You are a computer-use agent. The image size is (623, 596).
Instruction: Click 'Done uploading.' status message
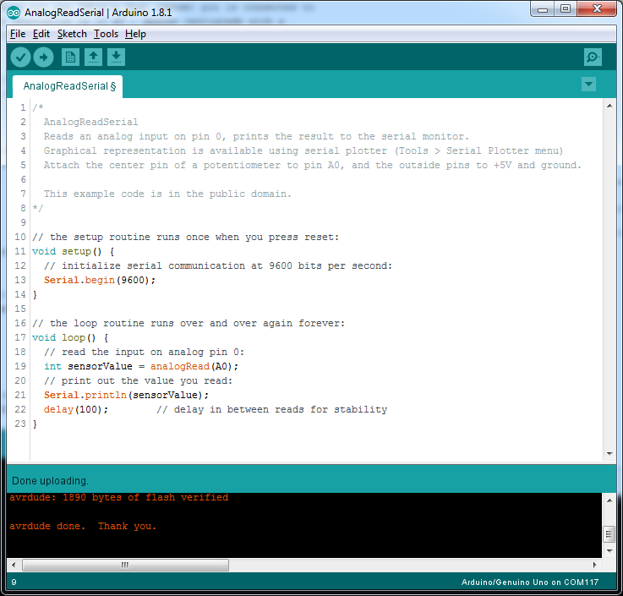tap(50, 481)
